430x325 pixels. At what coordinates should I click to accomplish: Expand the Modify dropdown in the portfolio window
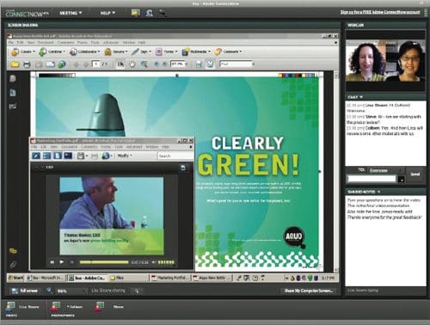[125, 156]
